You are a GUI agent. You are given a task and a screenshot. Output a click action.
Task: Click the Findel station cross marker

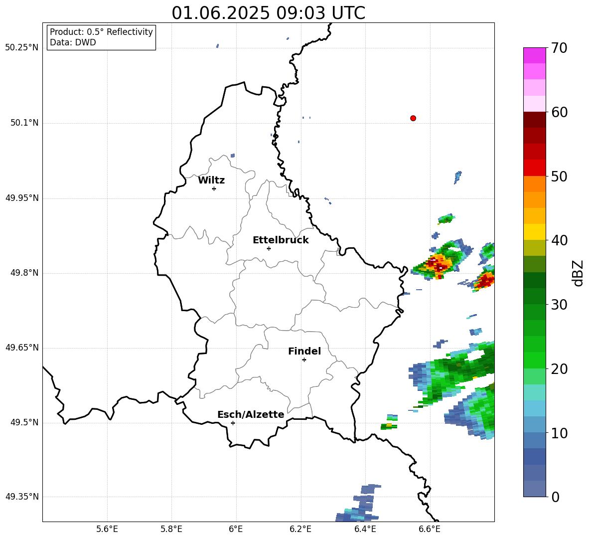304,360
